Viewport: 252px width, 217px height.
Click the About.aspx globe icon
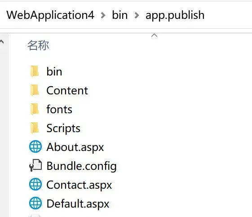[35, 146]
